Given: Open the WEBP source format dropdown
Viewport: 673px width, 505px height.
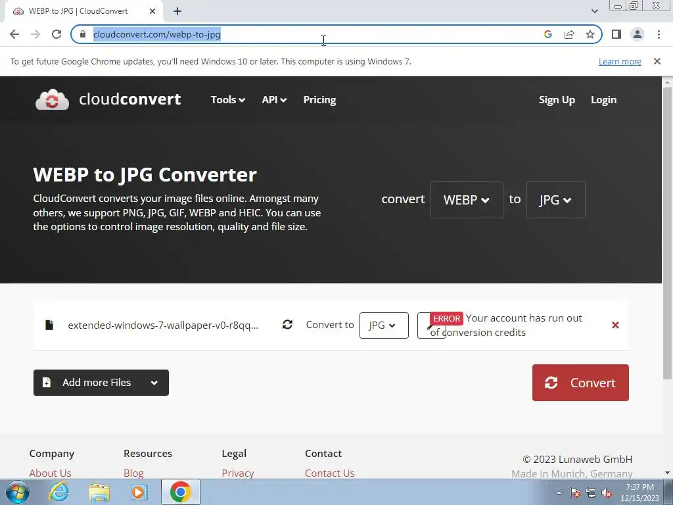Looking at the screenshot, I should point(467,200).
